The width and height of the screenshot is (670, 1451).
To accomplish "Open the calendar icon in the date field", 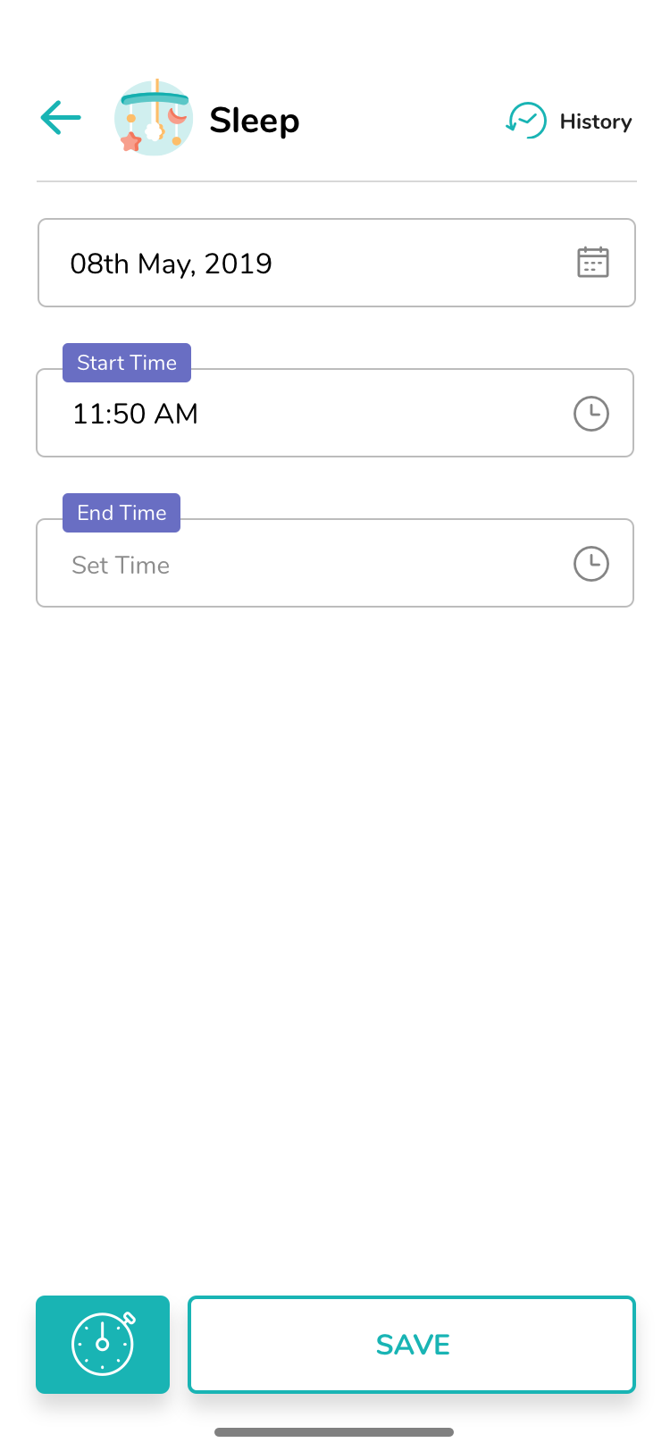I will coord(592,263).
